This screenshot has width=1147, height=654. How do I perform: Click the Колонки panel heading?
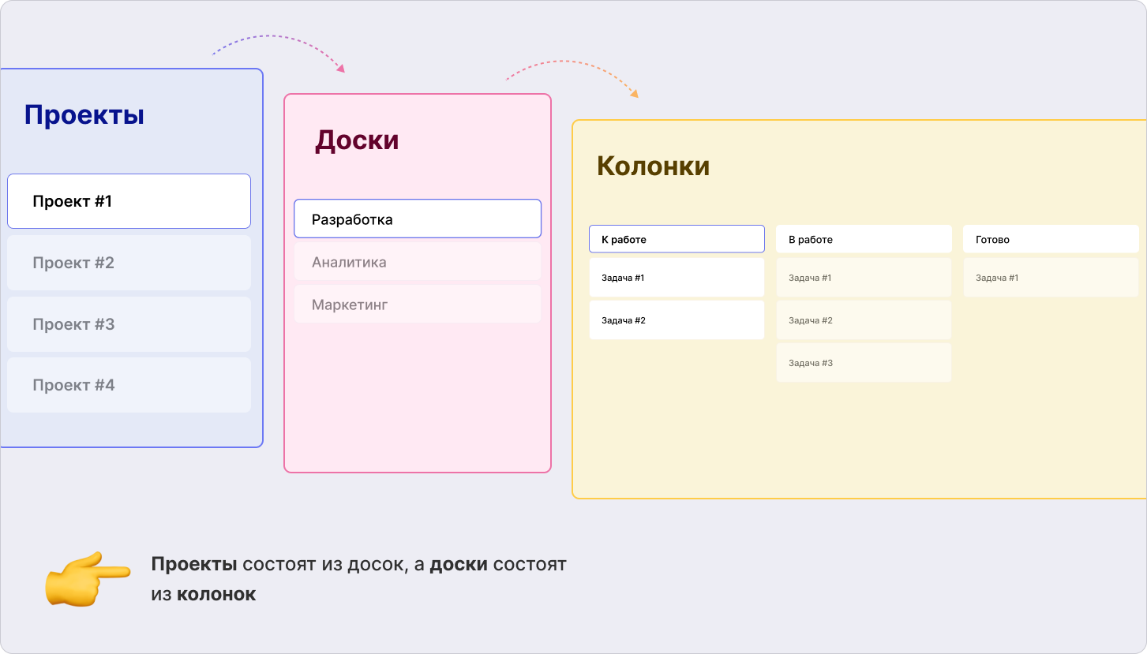(653, 166)
